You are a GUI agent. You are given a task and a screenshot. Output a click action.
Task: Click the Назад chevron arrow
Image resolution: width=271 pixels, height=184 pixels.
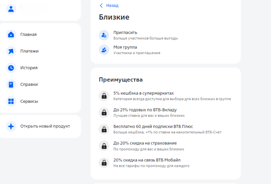(x=101, y=5)
